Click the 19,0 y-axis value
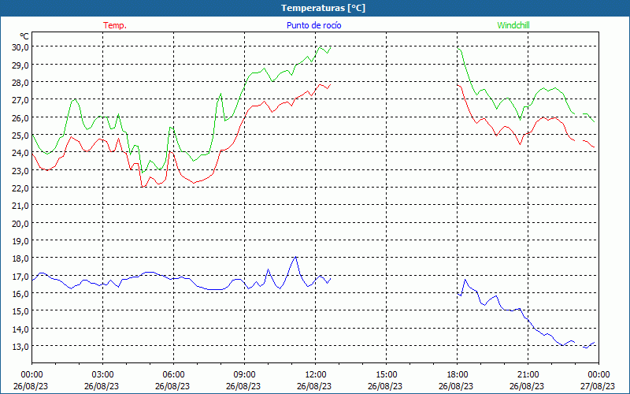This screenshot has width=630, height=394. (20, 241)
